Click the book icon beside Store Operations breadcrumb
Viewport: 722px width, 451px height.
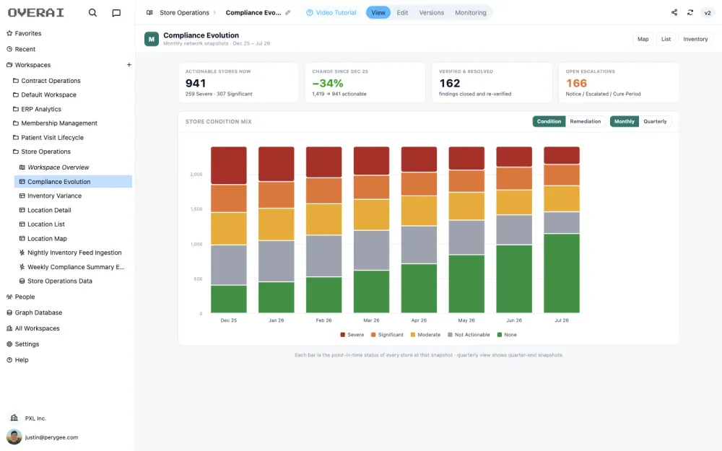149,13
